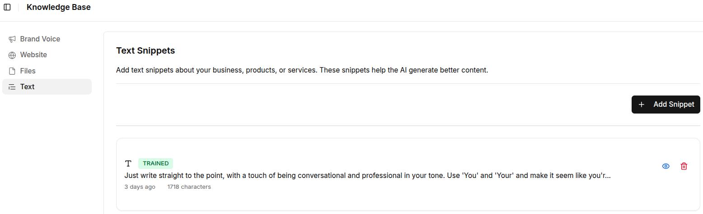This screenshot has width=703, height=214.
Task: Click the T text-type icon on snippet
Action: coord(128,164)
